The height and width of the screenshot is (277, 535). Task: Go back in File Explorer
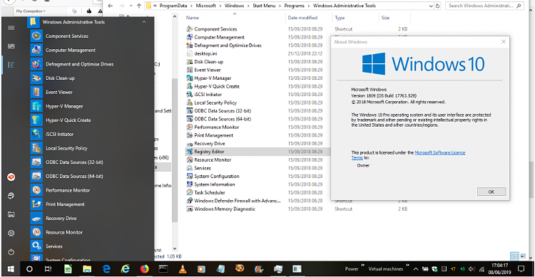click(110, 6)
